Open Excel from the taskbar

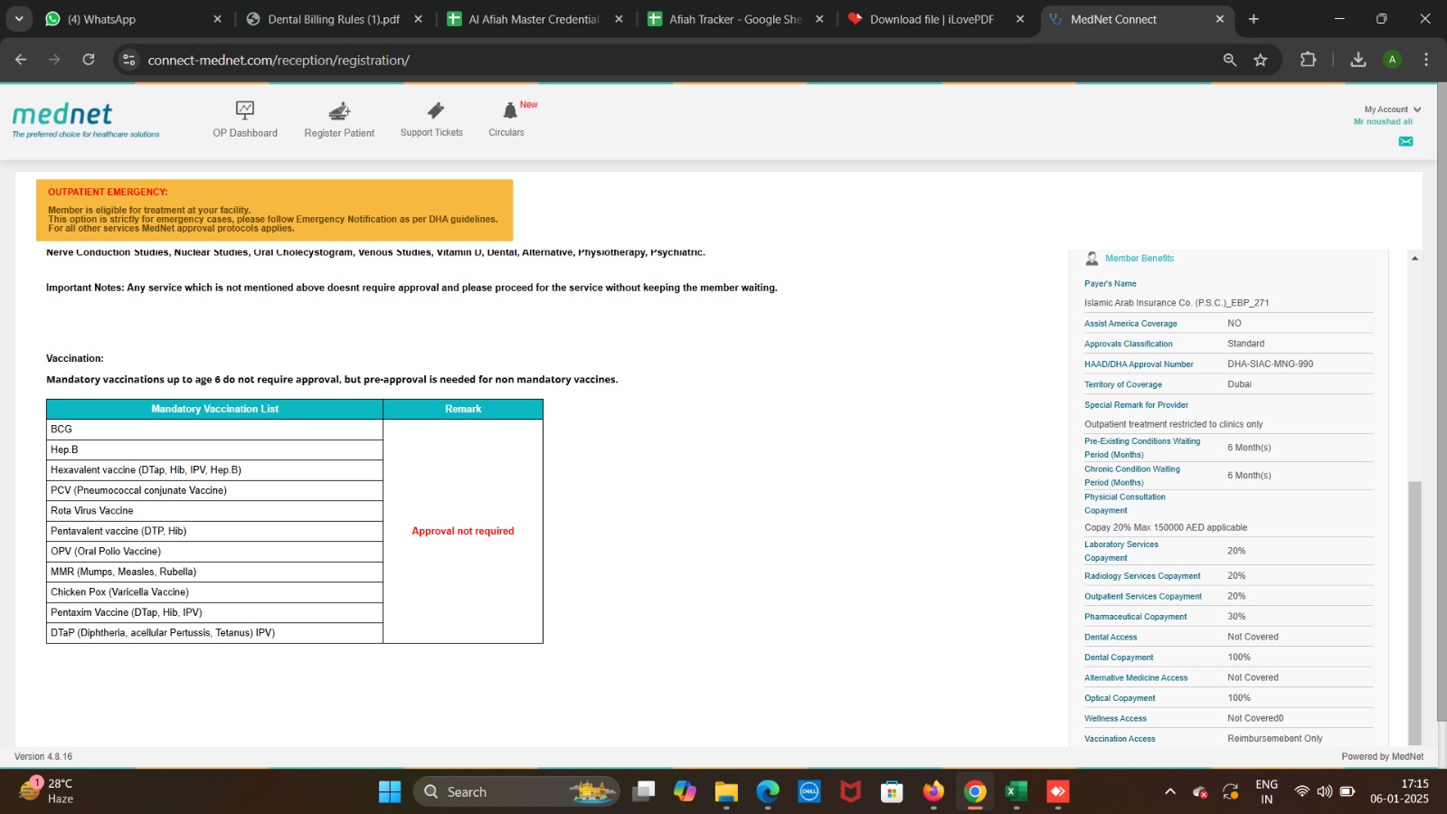(x=1016, y=792)
